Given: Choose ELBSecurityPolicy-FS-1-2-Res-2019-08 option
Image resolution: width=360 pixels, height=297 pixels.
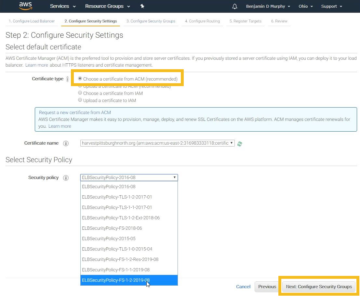Looking at the screenshot, I should pos(129,259).
